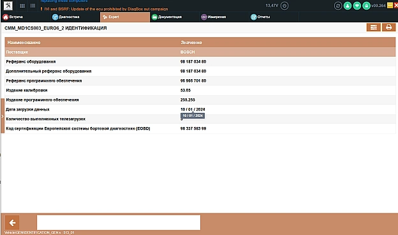Click the parameter list options icon
The image size is (398, 235).
pos(373,27)
